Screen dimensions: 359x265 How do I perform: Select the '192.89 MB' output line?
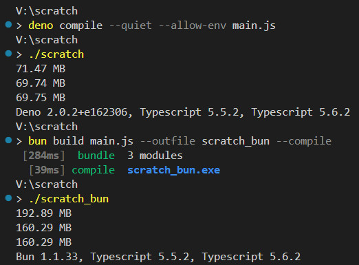(44, 213)
